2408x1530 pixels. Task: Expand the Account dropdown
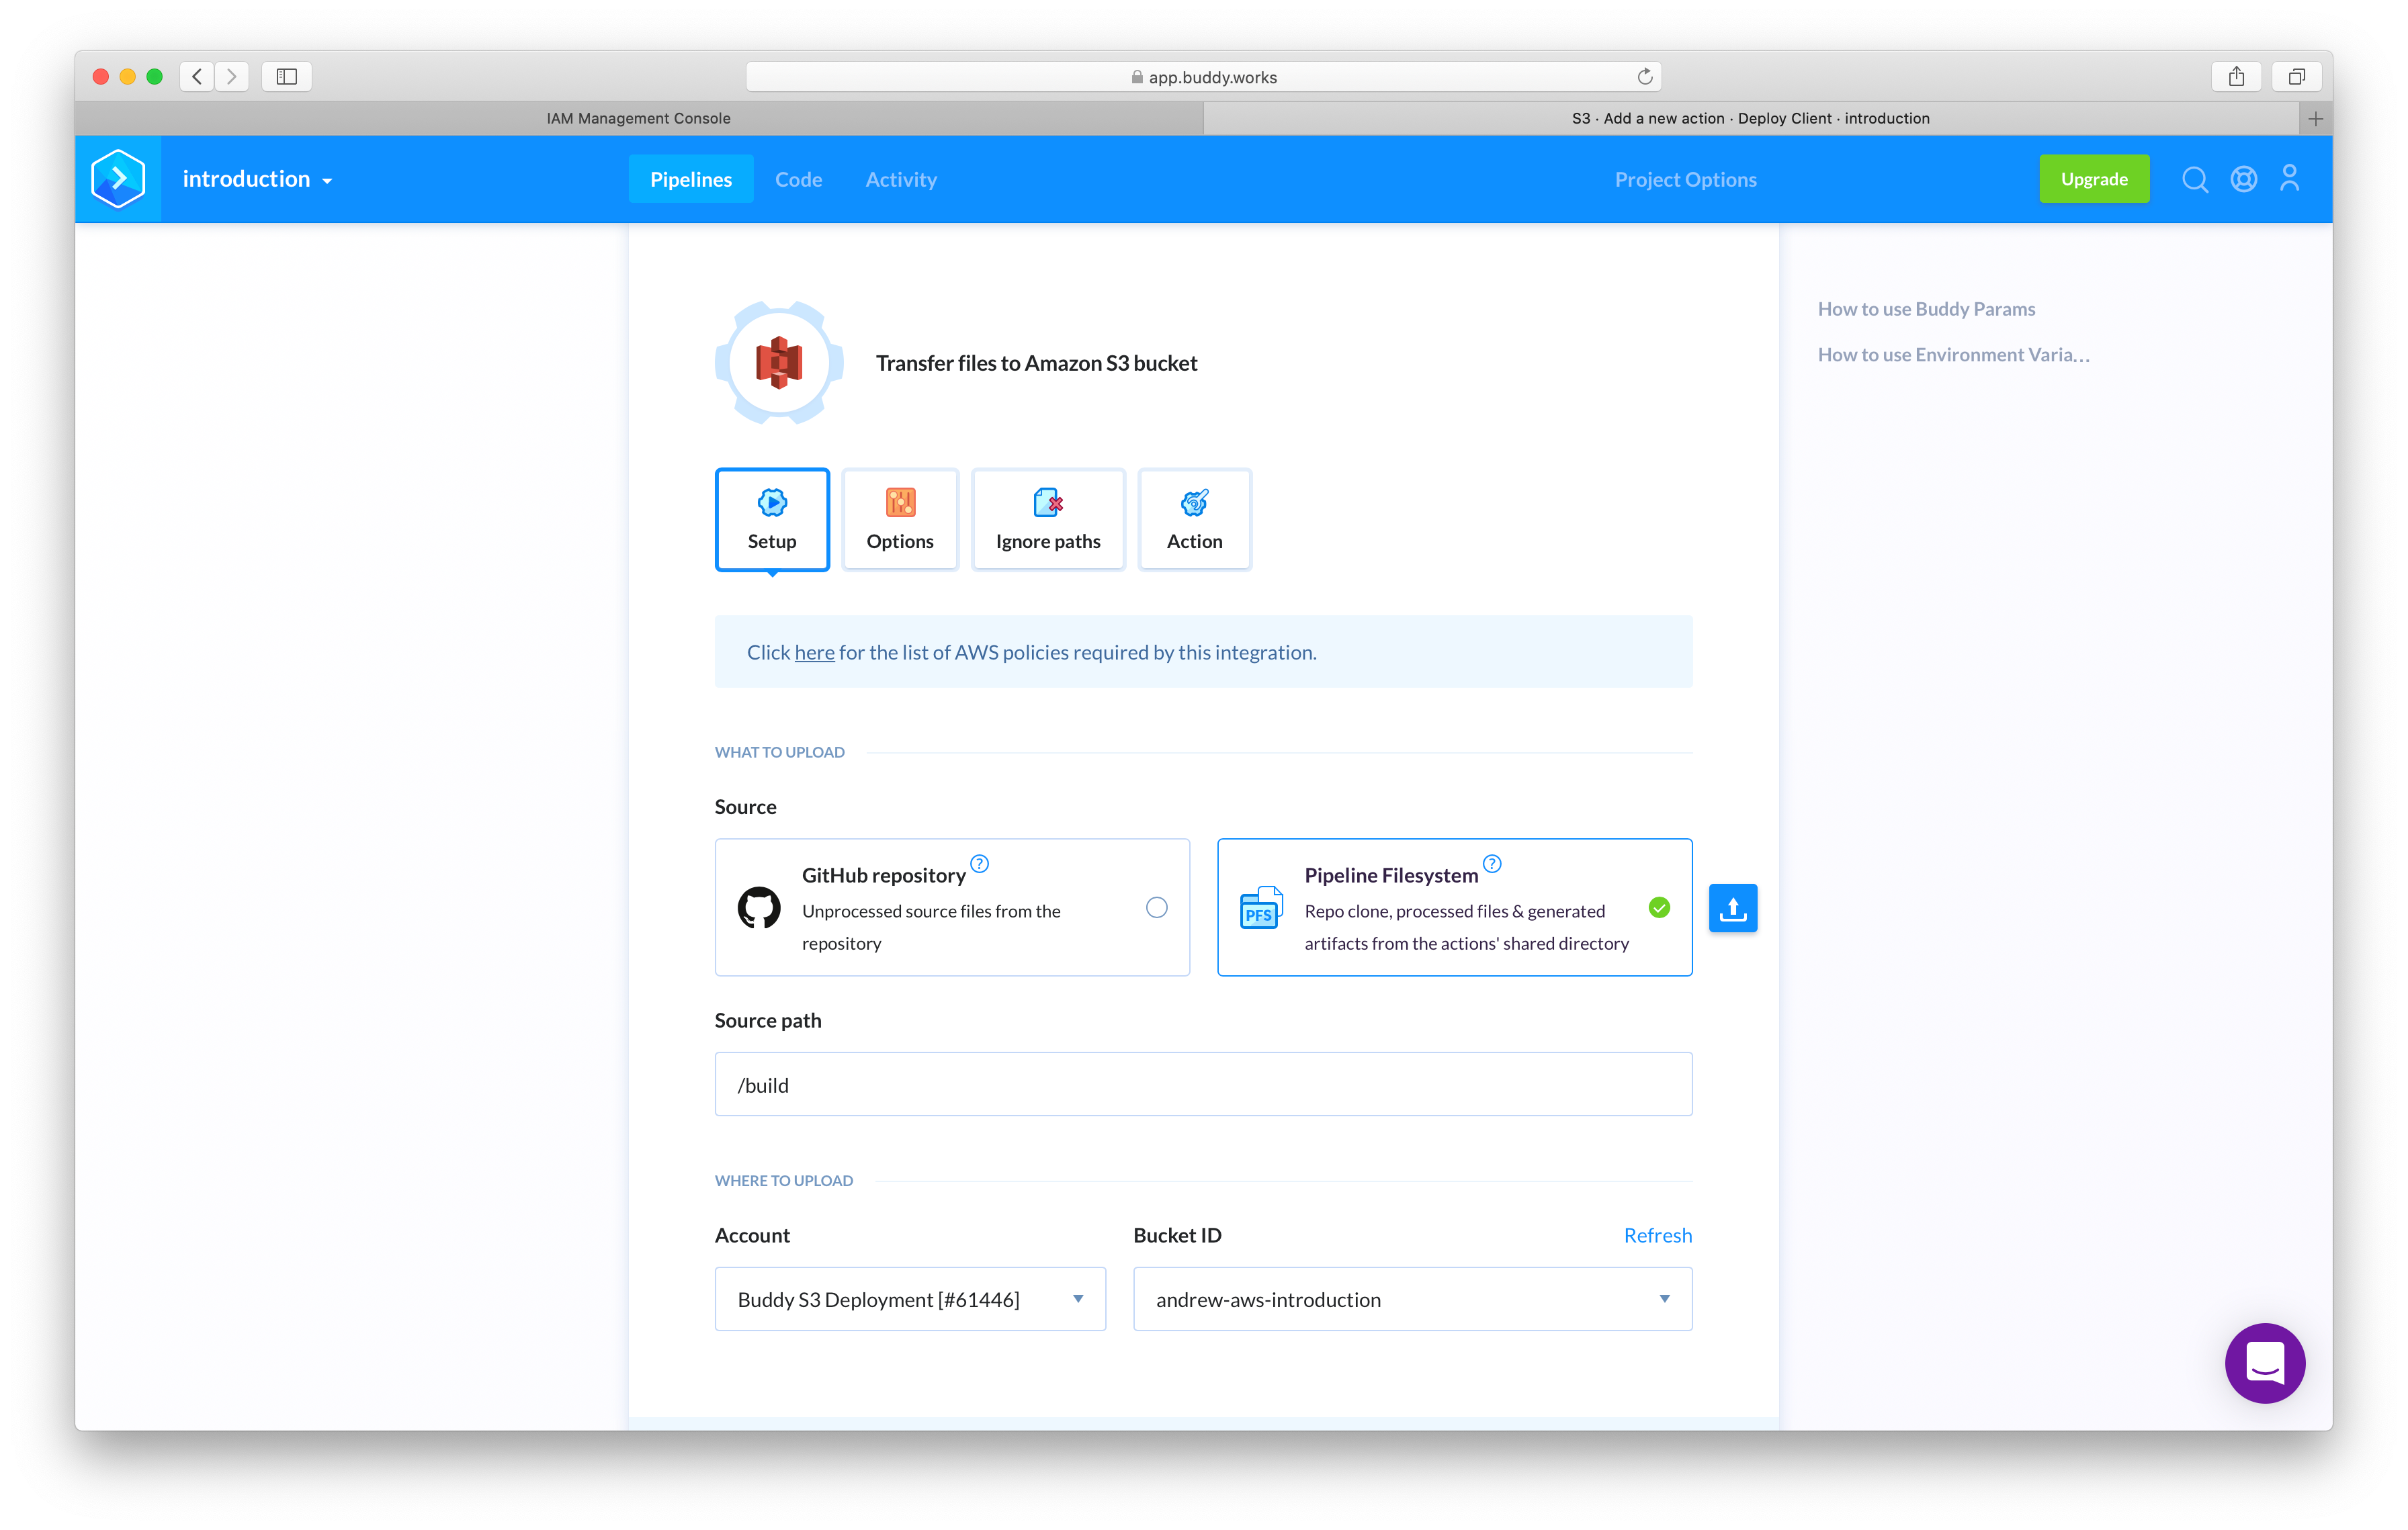pos(910,1299)
